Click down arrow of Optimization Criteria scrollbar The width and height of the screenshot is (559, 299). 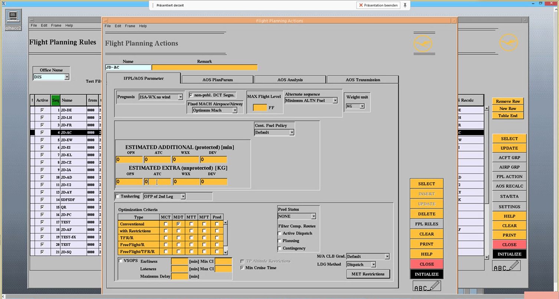pos(226,252)
